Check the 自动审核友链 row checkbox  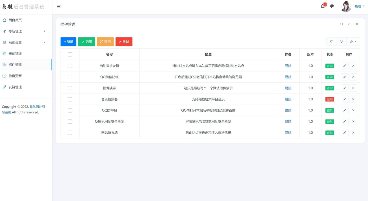point(70,66)
